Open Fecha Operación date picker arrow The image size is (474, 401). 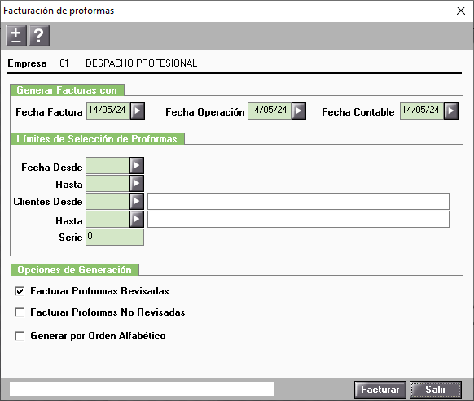point(299,111)
